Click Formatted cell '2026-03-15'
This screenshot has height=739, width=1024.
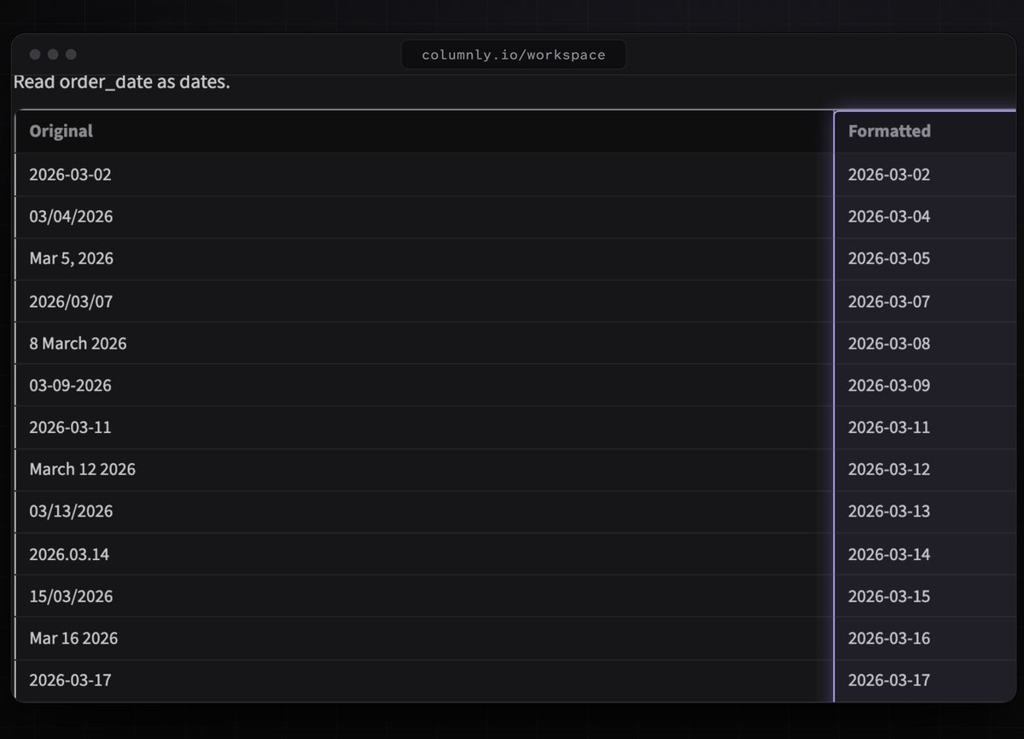(925, 596)
